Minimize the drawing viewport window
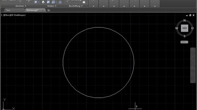The width and height of the screenshot is (197, 110). (187, 15)
